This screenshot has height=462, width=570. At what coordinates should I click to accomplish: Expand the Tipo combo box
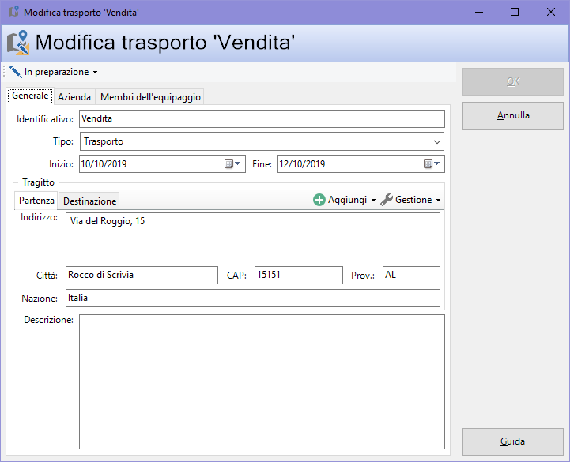click(437, 141)
